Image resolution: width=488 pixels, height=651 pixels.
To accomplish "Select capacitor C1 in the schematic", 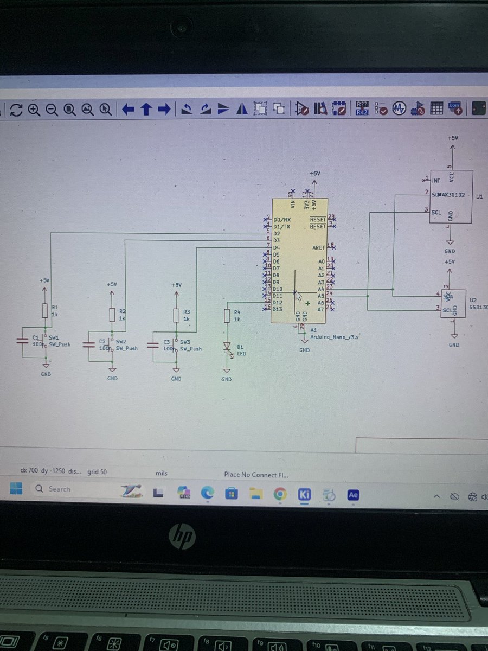I will [x=22, y=340].
